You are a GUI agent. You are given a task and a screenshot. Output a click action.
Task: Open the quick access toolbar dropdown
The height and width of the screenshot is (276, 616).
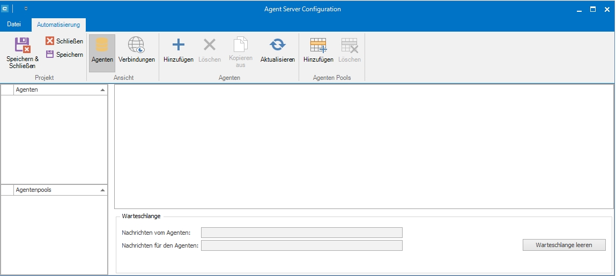(x=26, y=9)
